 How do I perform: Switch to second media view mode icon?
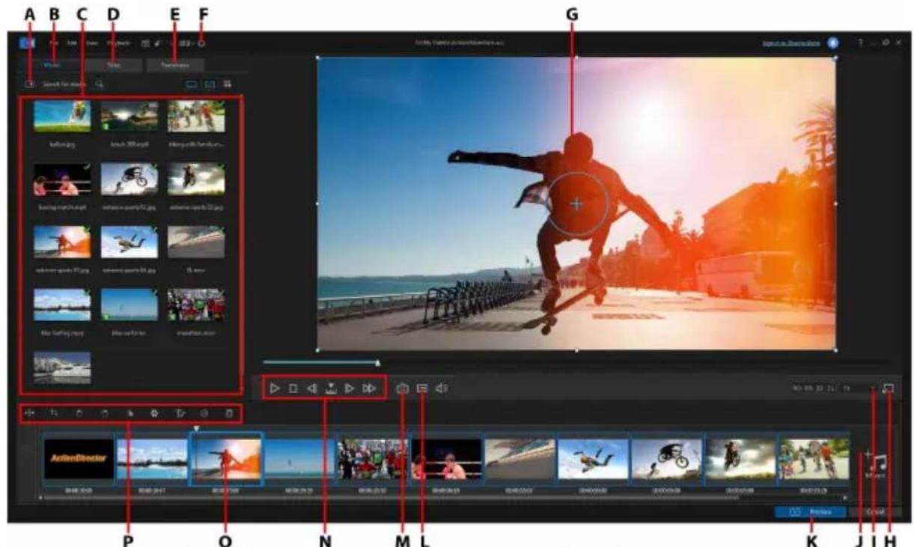[210, 85]
